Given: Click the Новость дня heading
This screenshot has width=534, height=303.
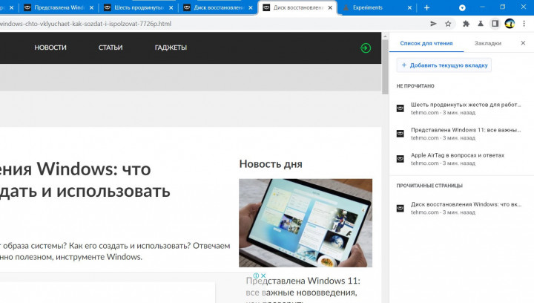Looking at the screenshot, I should coord(271,164).
